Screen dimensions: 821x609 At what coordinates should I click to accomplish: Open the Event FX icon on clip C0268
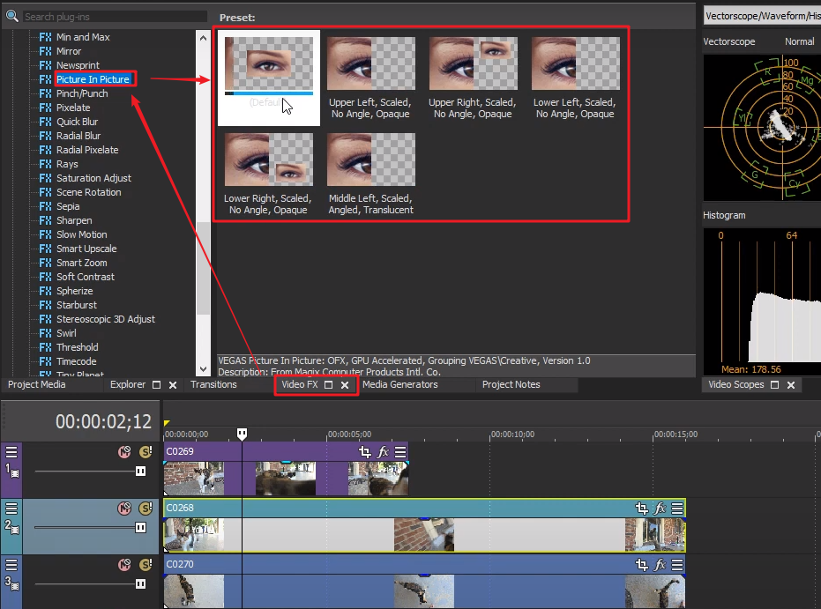point(660,508)
